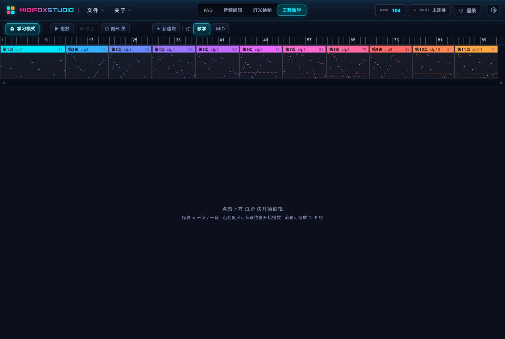This screenshot has width=505, height=339.
Task: Open clip 第8页 clp8
Action: coord(348,62)
